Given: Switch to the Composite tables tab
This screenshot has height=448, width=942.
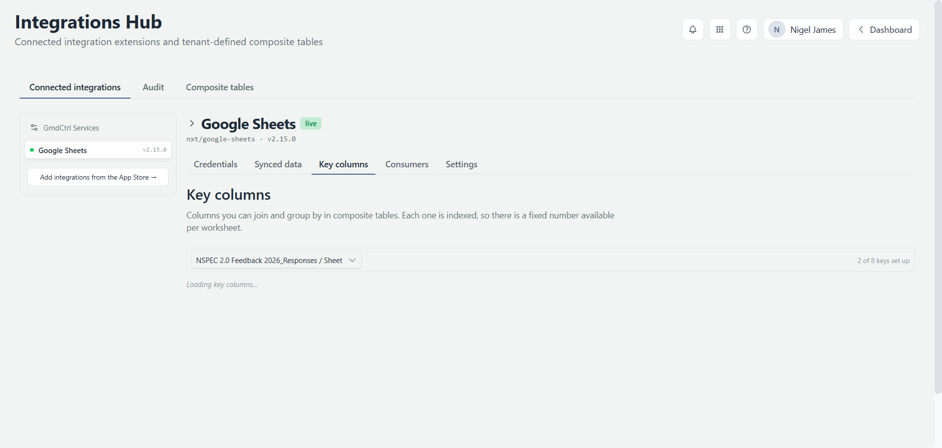Looking at the screenshot, I should point(220,87).
